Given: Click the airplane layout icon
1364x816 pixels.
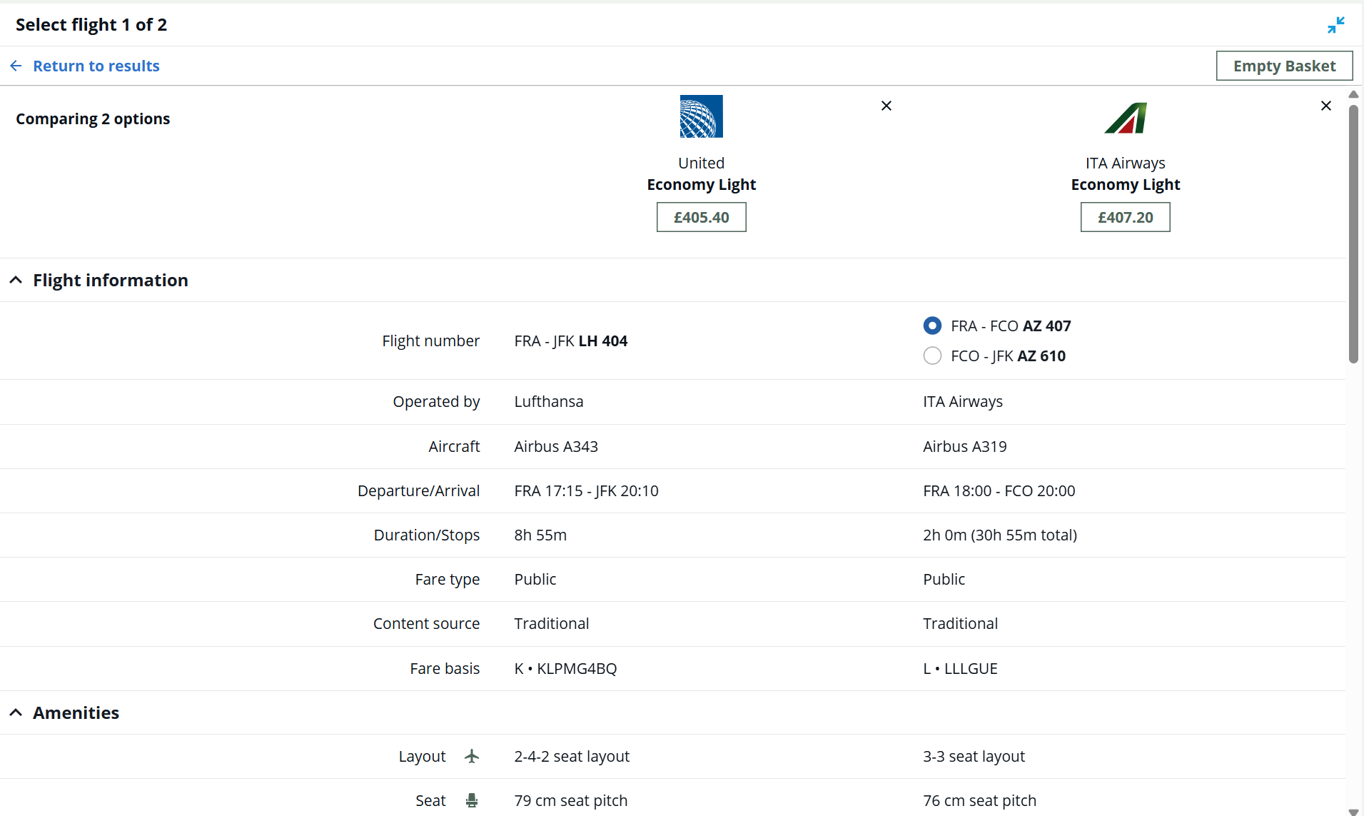Looking at the screenshot, I should tap(472, 756).
